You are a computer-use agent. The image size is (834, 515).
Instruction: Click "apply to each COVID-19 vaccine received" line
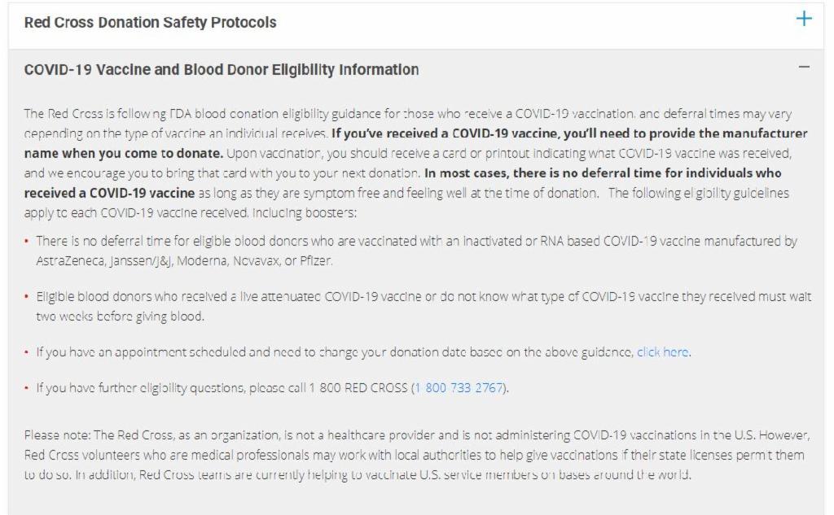(x=190, y=212)
